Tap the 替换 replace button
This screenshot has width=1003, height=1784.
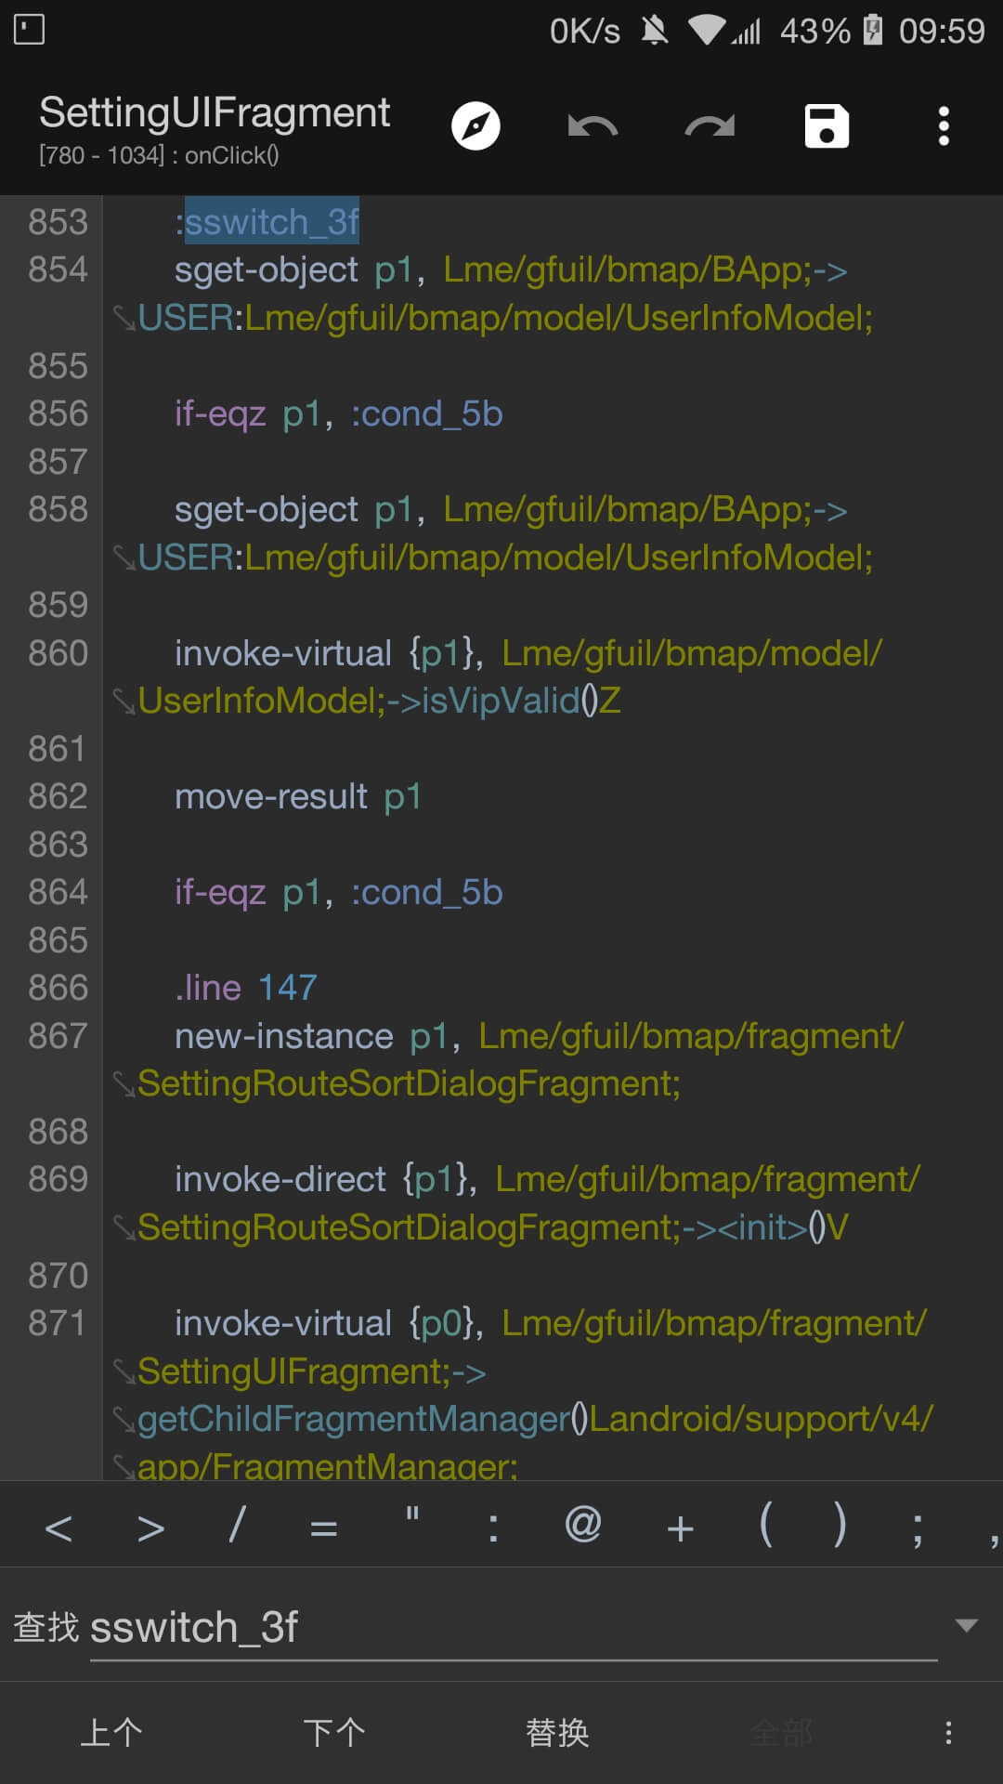(x=557, y=1733)
